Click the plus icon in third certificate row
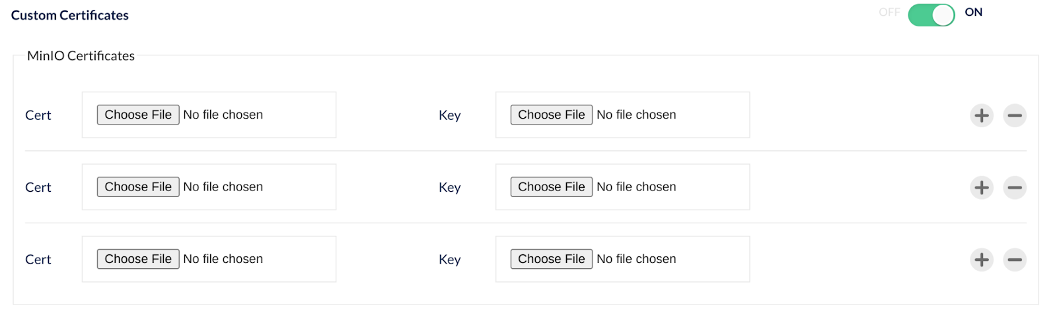 pos(982,260)
